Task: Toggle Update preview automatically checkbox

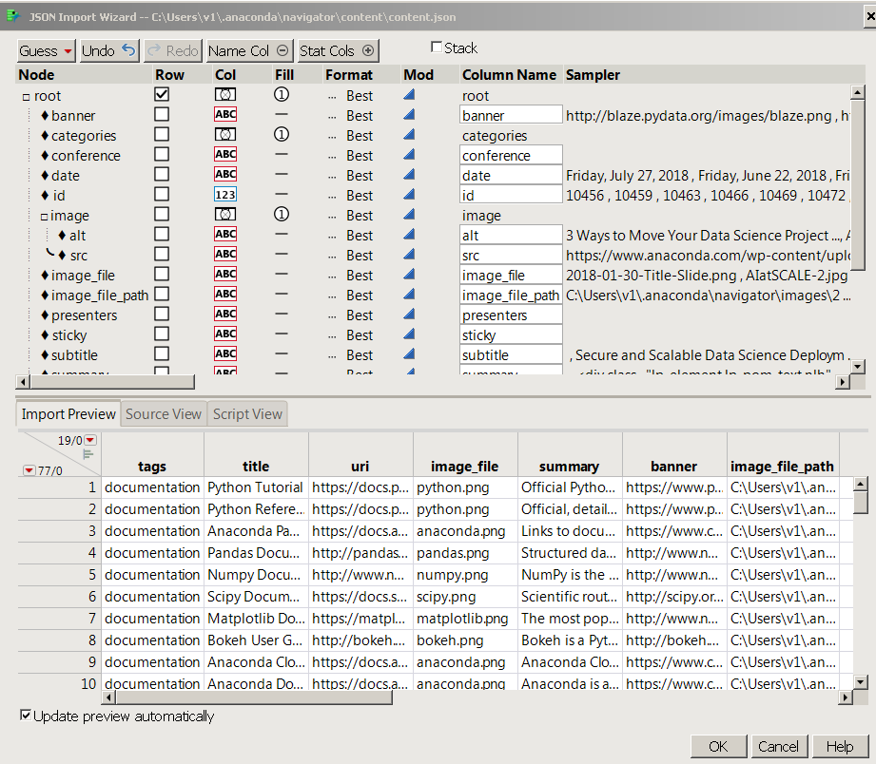Action: (26, 716)
